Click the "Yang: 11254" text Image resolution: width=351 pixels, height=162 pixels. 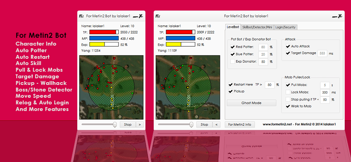[90, 51]
